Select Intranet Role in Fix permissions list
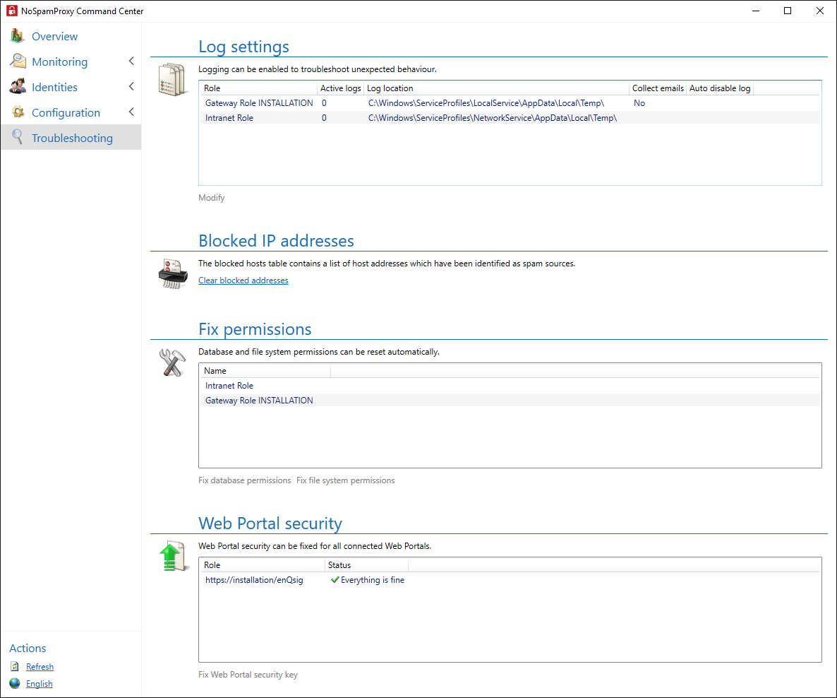This screenshot has width=837, height=698. point(510,385)
